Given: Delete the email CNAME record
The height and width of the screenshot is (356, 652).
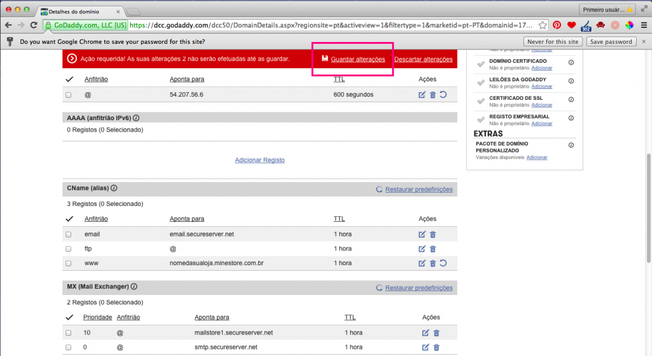Looking at the screenshot, I should [x=433, y=235].
